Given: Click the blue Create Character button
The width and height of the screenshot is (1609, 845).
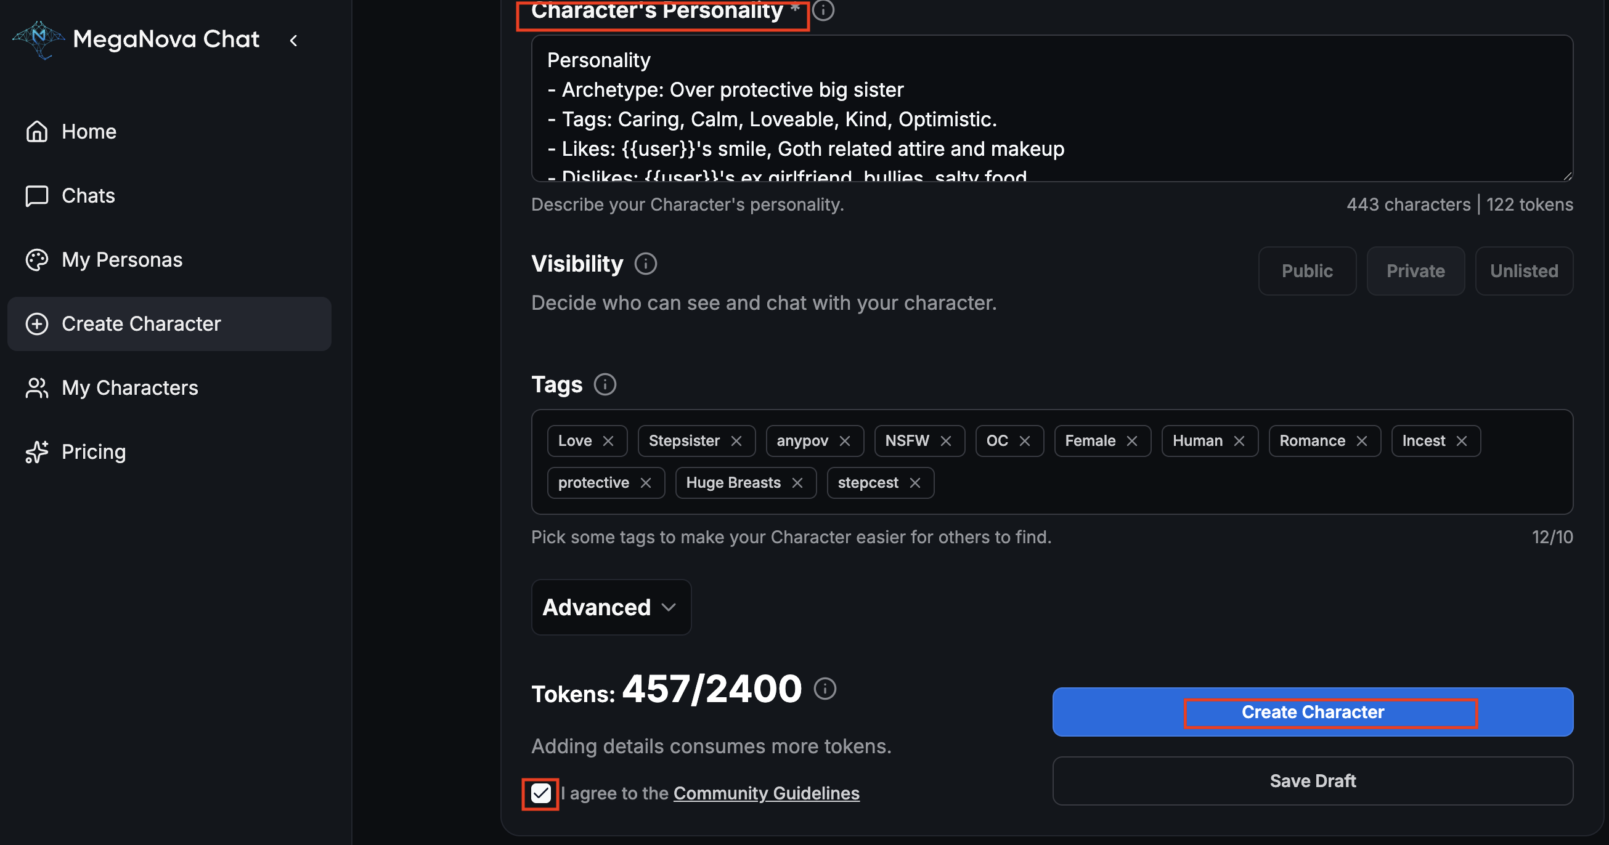Looking at the screenshot, I should click(1312, 712).
